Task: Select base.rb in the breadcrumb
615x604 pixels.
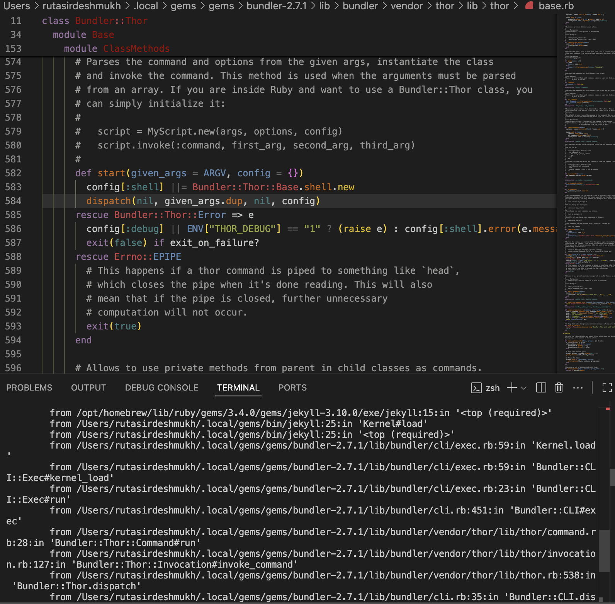Action: (x=556, y=6)
